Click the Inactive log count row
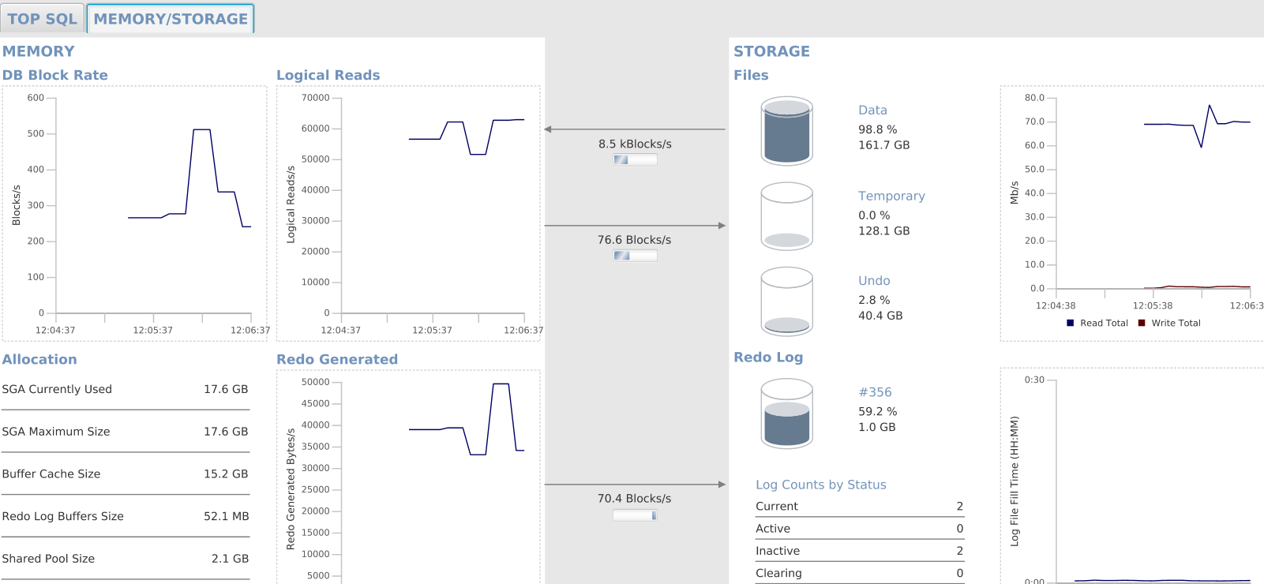 click(860, 551)
